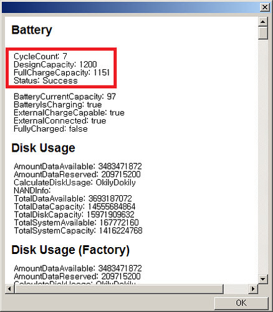This screenshot has width=273, height=312.
Task: Click the TotalDiskCapacity value line
Action: coord(74,215)
